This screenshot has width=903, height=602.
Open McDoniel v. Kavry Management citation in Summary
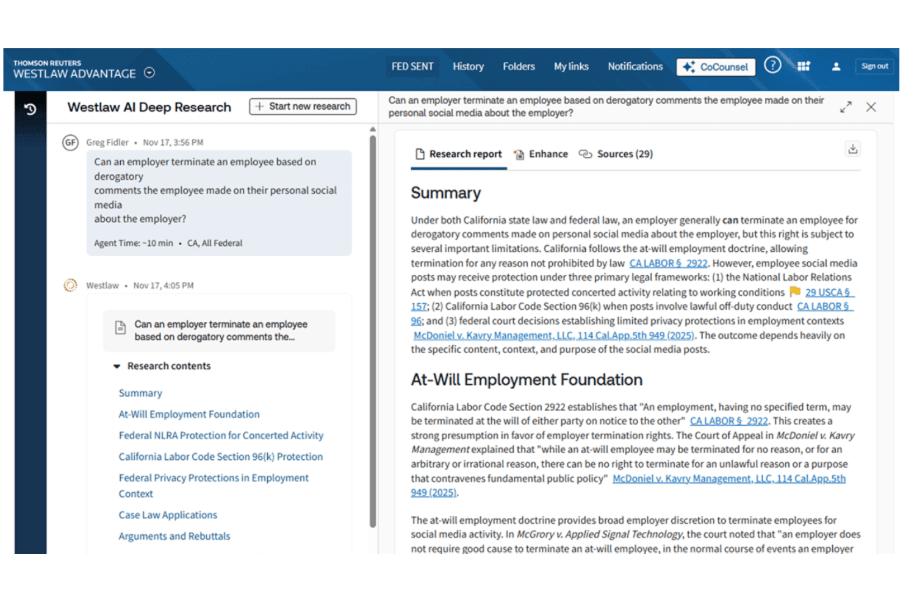tap(553, 335)
